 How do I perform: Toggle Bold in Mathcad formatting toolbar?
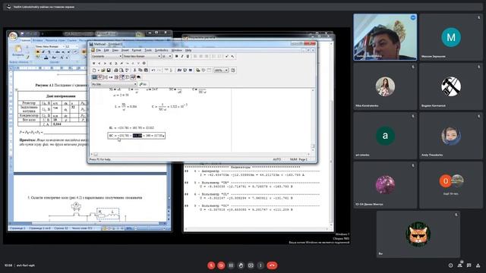[177, 56]
